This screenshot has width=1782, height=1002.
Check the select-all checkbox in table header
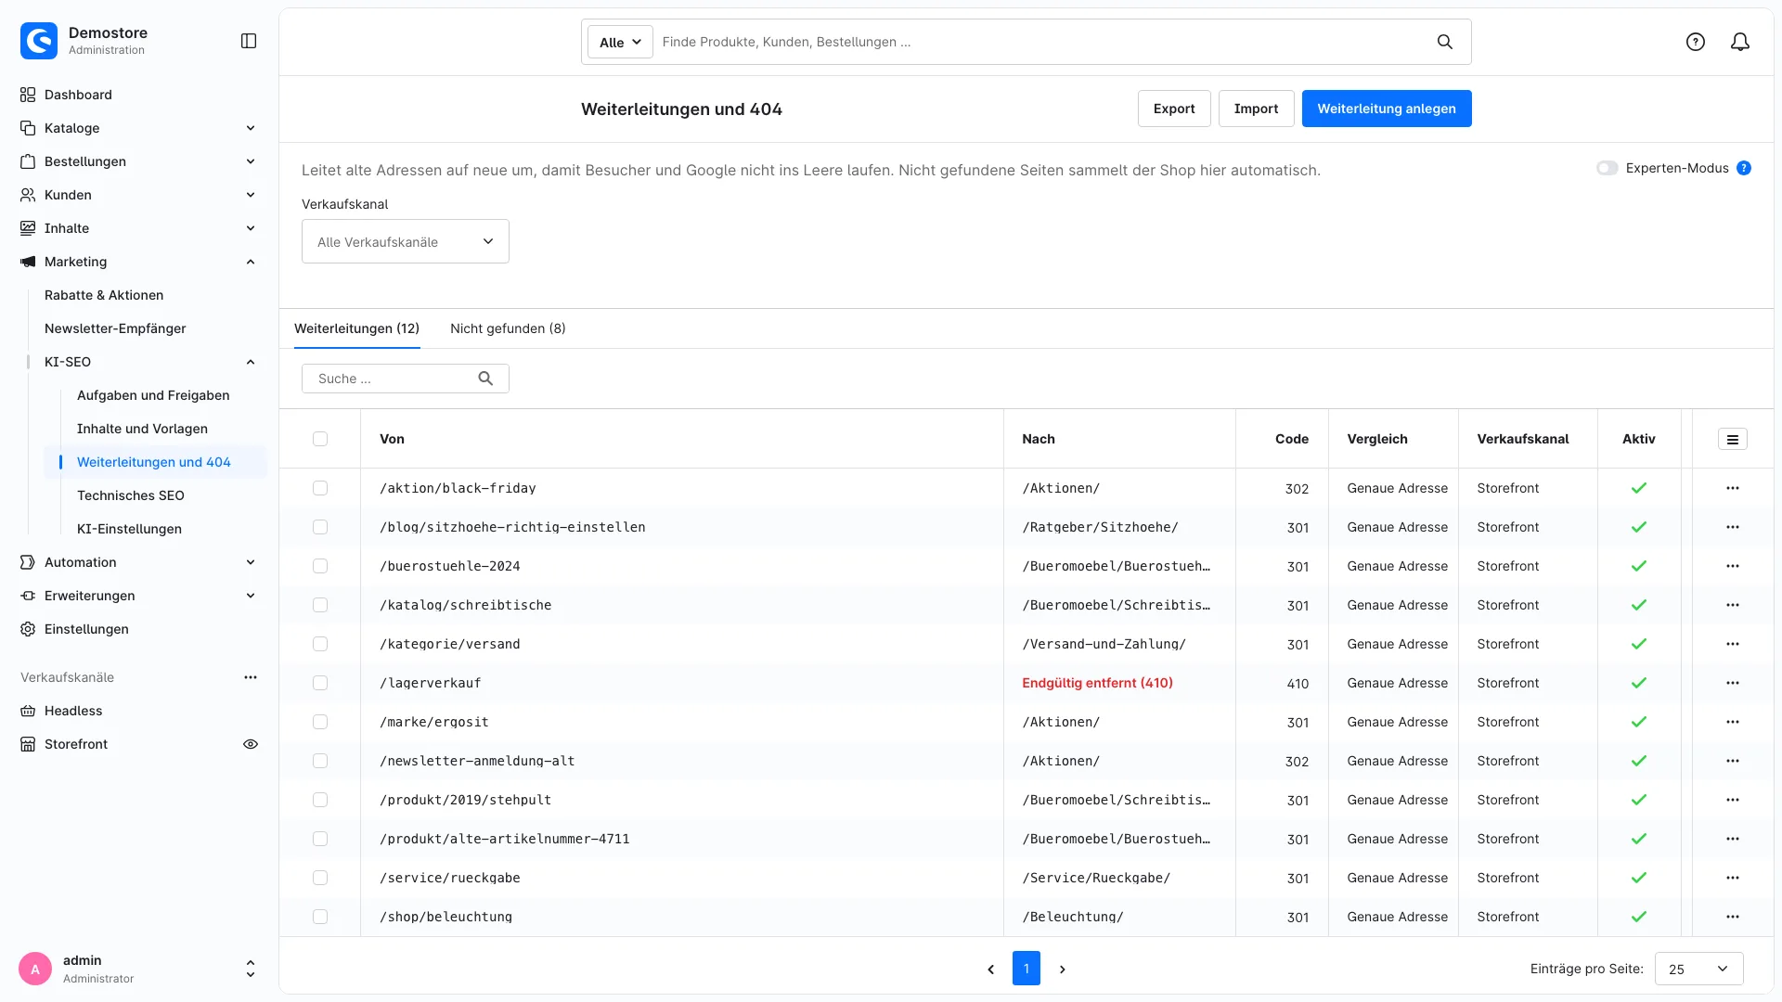click(x=320, y=439)
